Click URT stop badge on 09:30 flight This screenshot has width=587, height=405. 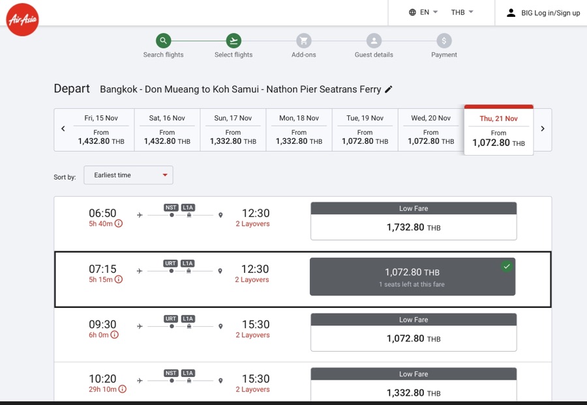[x=171, y=318]
